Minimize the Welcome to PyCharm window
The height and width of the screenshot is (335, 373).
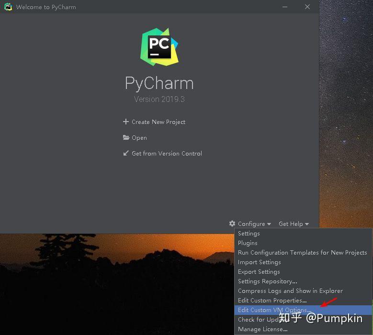tap(285, 7)
